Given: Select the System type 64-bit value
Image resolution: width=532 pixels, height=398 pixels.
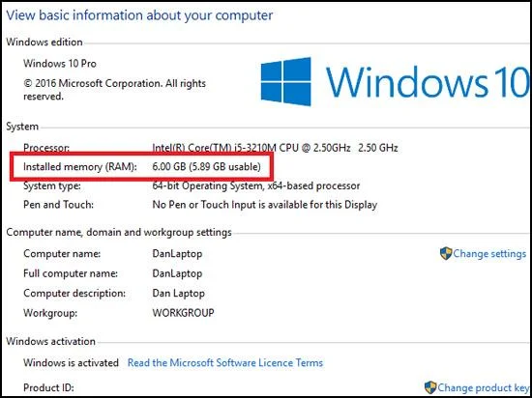Looking at the screenshot, I should click(256, 185).
